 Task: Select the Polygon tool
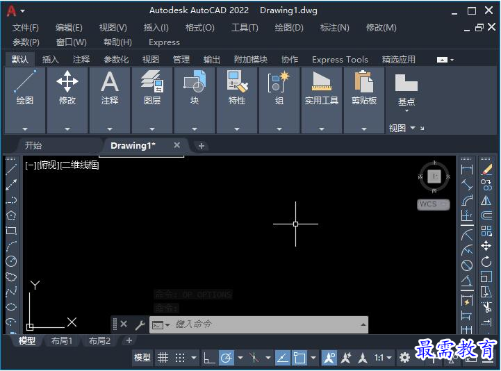pos(11,215)
